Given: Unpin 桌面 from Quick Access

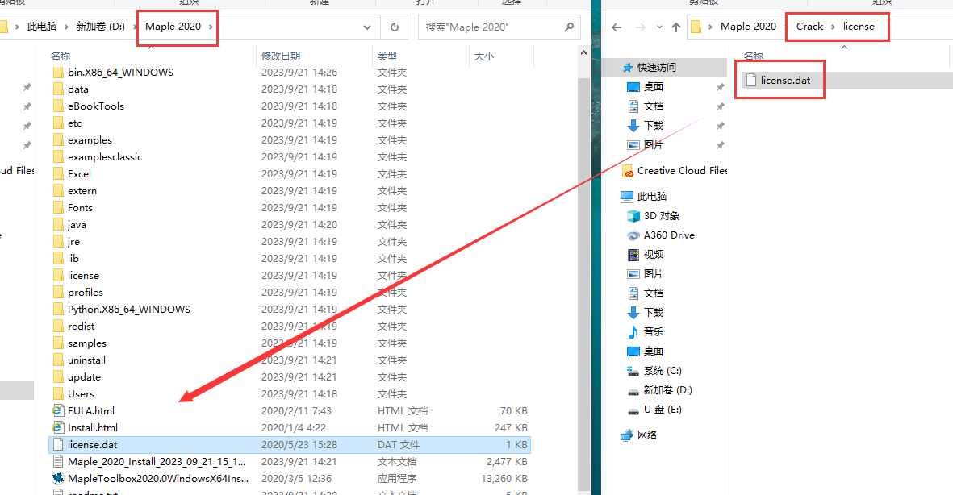Looking at the screenshot, I should pos(719,86).
